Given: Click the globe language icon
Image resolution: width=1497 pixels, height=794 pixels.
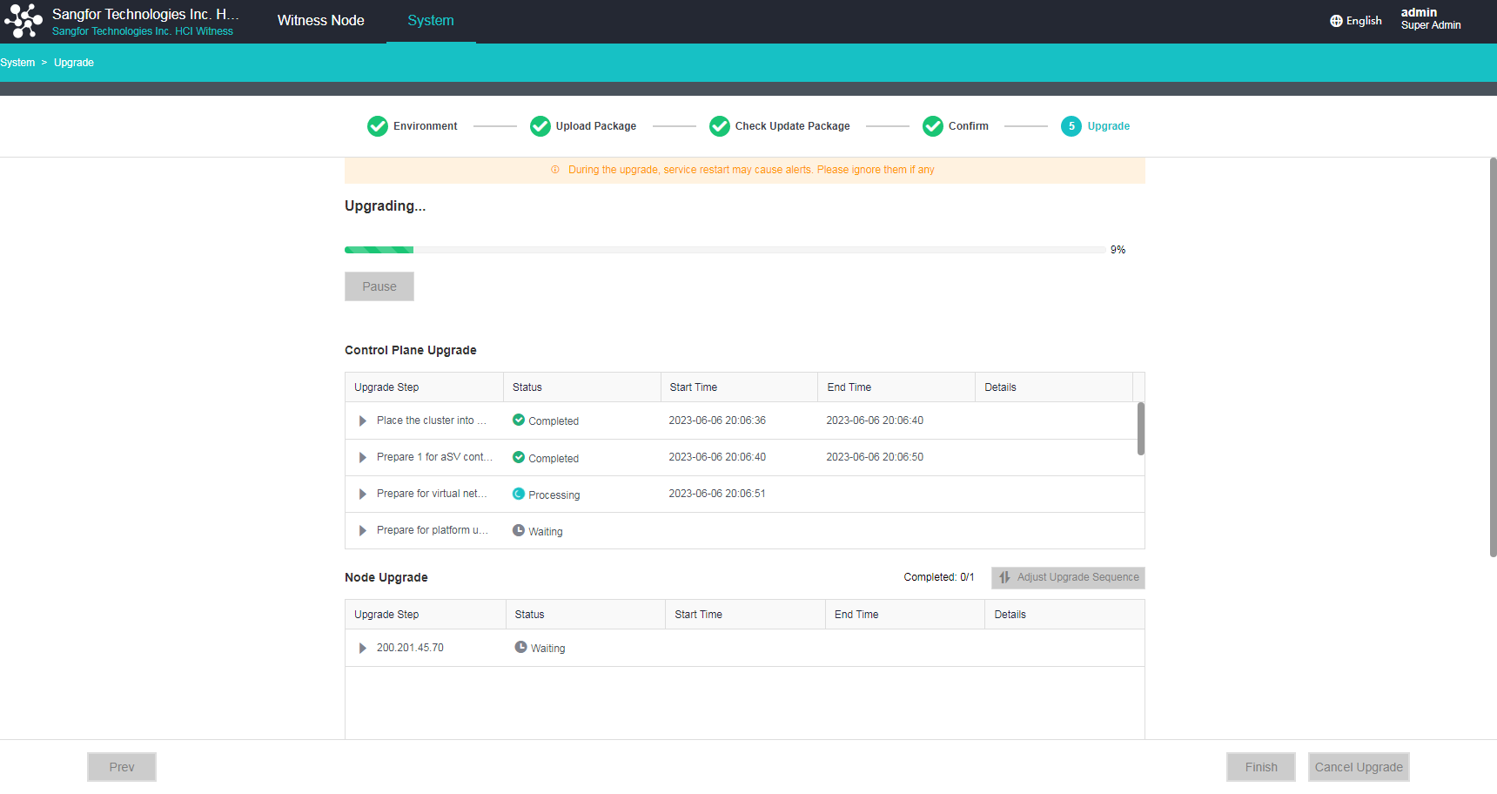Looking at the screenshot, I should (1336, 21).
